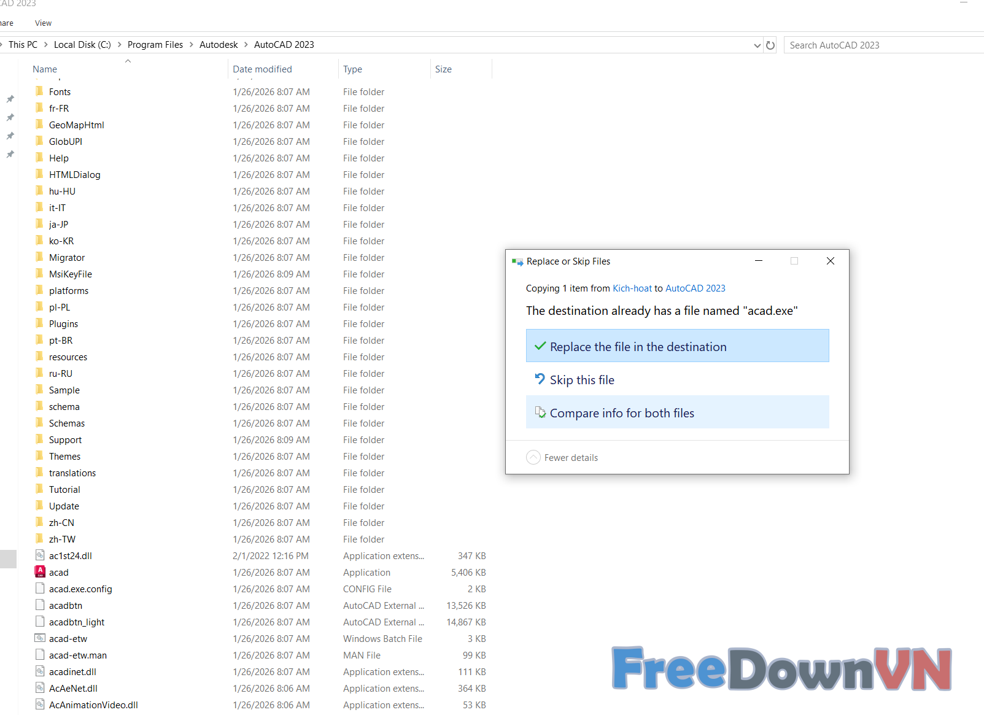Click the acad application icon
The width and height of the screenshot is (984, 715).
point(40,572)
